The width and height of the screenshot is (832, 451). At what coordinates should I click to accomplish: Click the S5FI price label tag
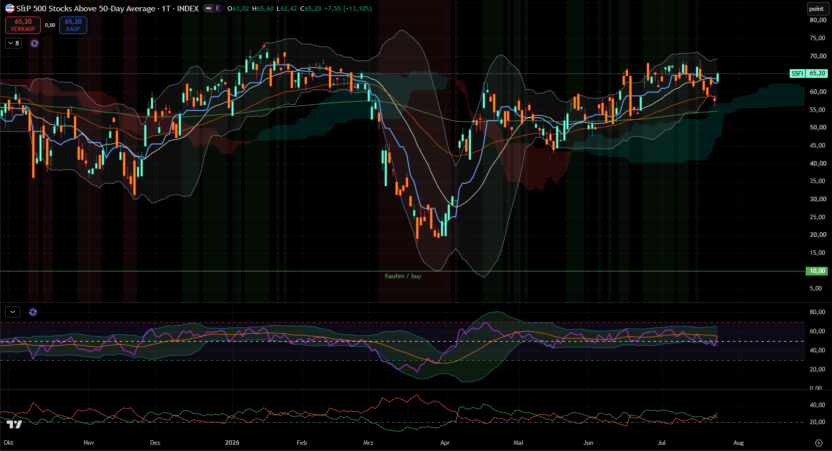(x=797, y=74)
